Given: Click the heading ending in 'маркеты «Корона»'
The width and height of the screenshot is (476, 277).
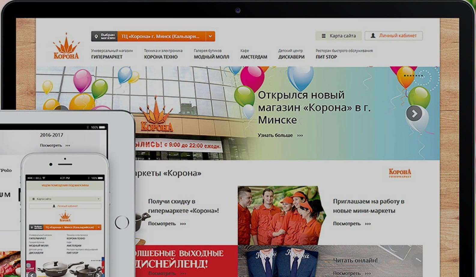Looking at the screenshot, I should 168,173.
